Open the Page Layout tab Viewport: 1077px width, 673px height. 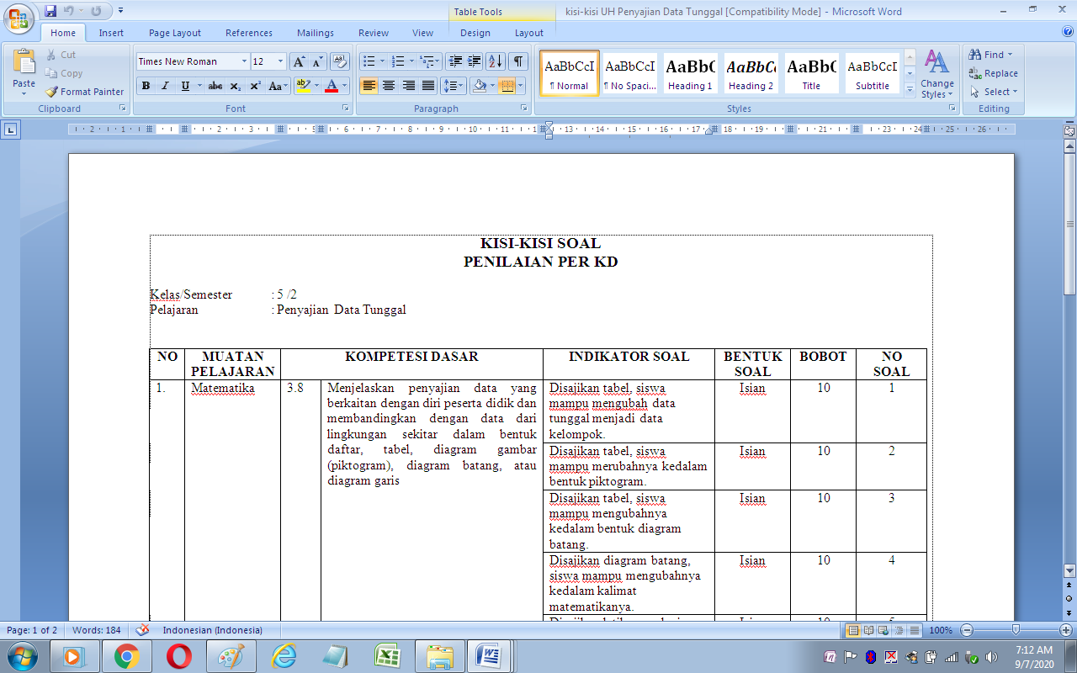point(175,33)
